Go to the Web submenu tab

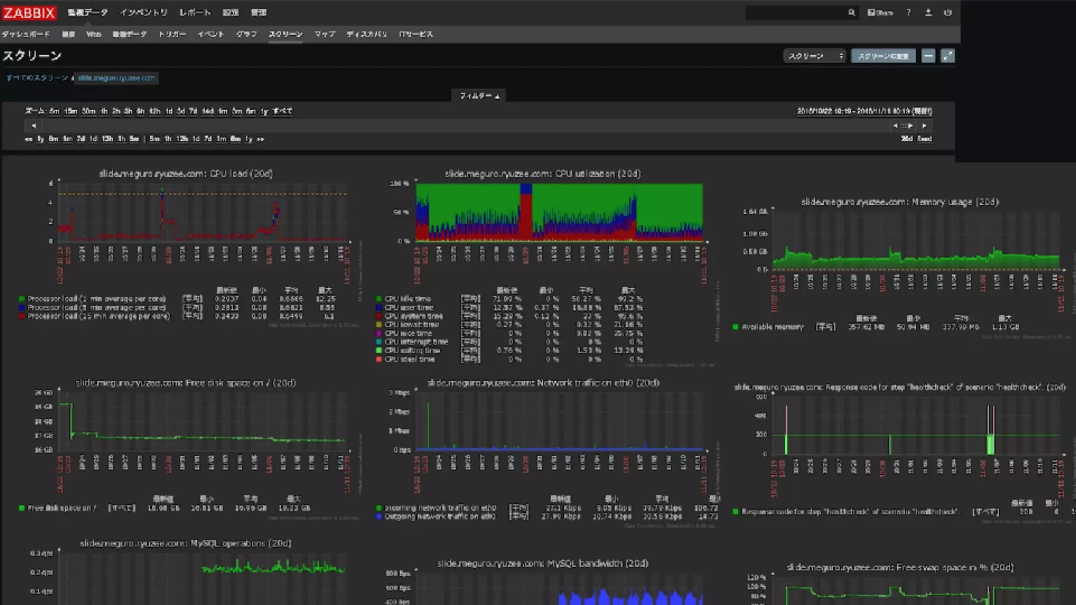click(x=94, y=34)
